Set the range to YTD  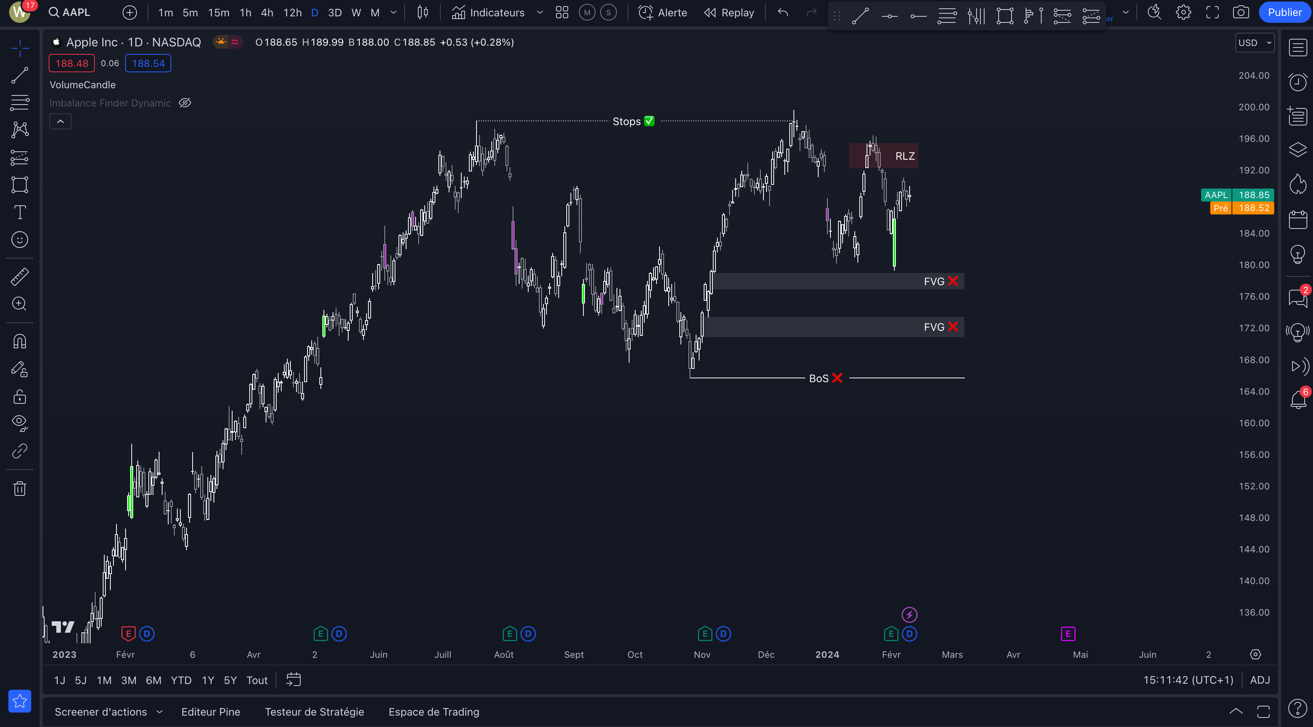pyautogui.click(x=181, y=680)
